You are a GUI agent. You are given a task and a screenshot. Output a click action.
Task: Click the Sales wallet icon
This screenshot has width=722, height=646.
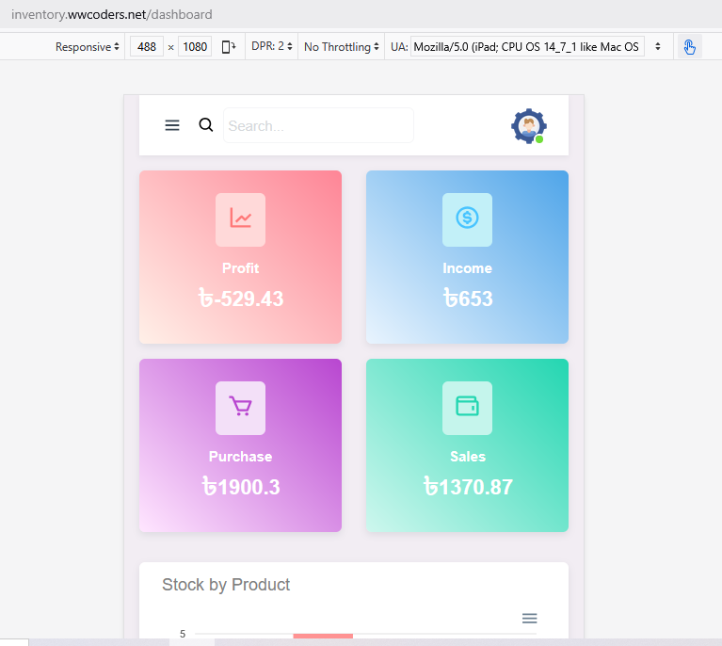(x=467, y=408)
